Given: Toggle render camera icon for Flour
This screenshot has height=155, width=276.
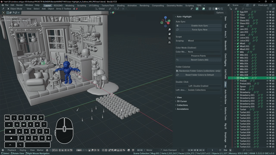Looking at the screenshot, I should (x=273, y=15).
